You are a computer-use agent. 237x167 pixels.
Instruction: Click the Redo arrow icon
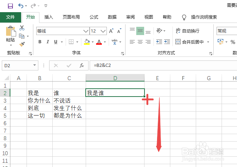click(33, 6)
